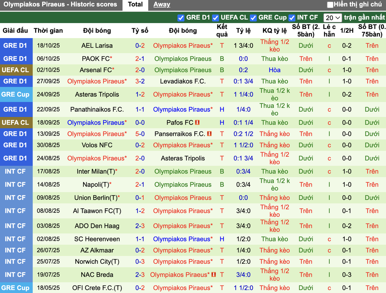
Task: Click the 5-0 score against Panserraikos
Action: point(140,134)
